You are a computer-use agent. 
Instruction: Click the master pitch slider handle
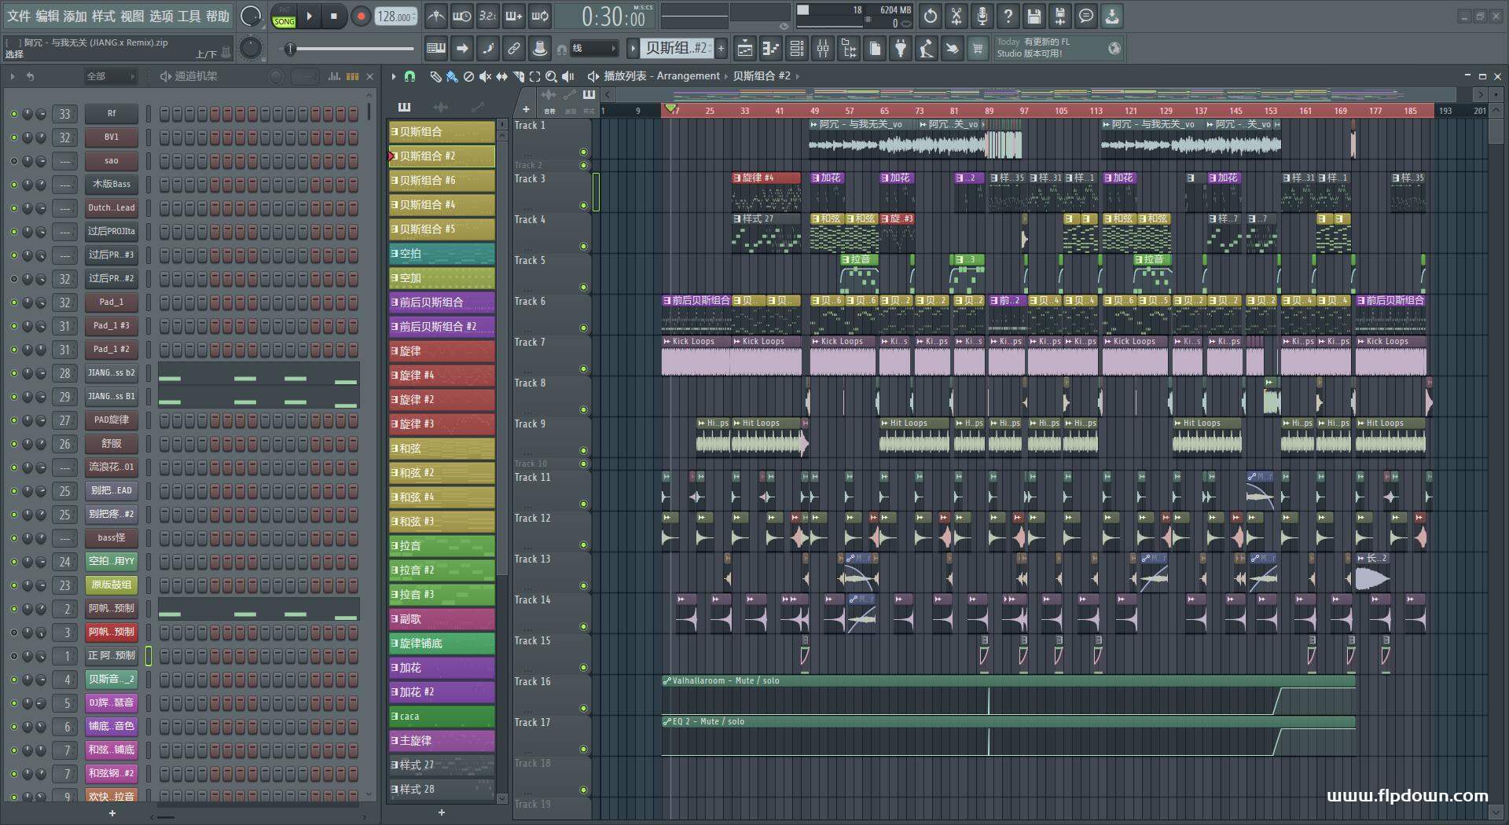(291, 49)
